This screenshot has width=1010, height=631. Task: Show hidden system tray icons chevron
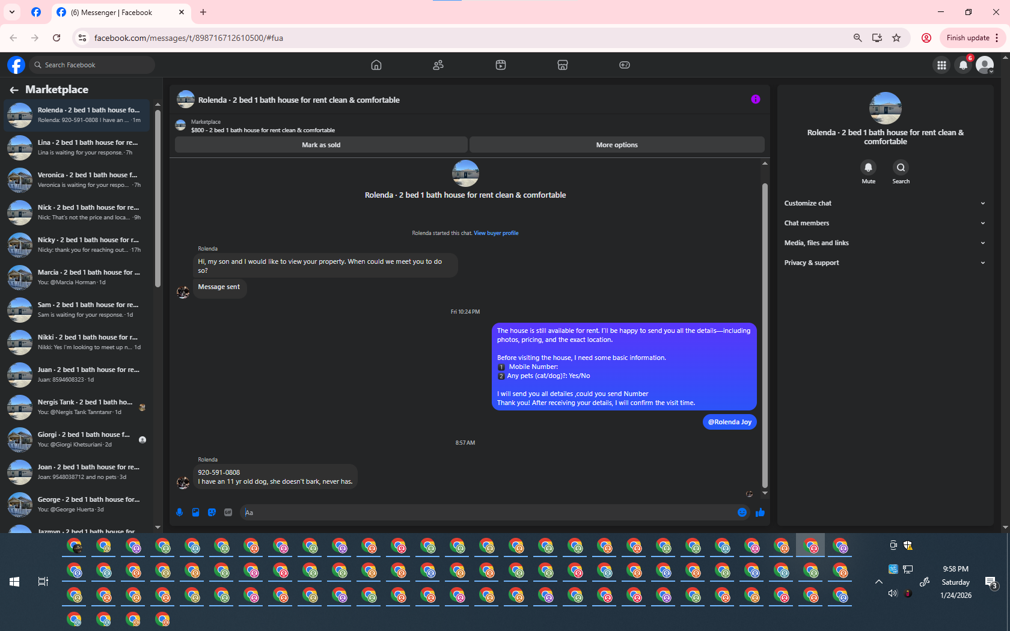tap(878, 582)
